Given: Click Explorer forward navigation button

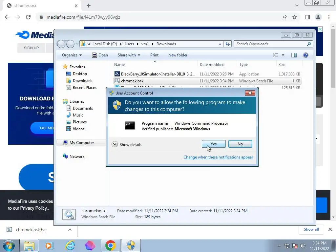Looking at the screenshot, I should click(x=70, y=44).
